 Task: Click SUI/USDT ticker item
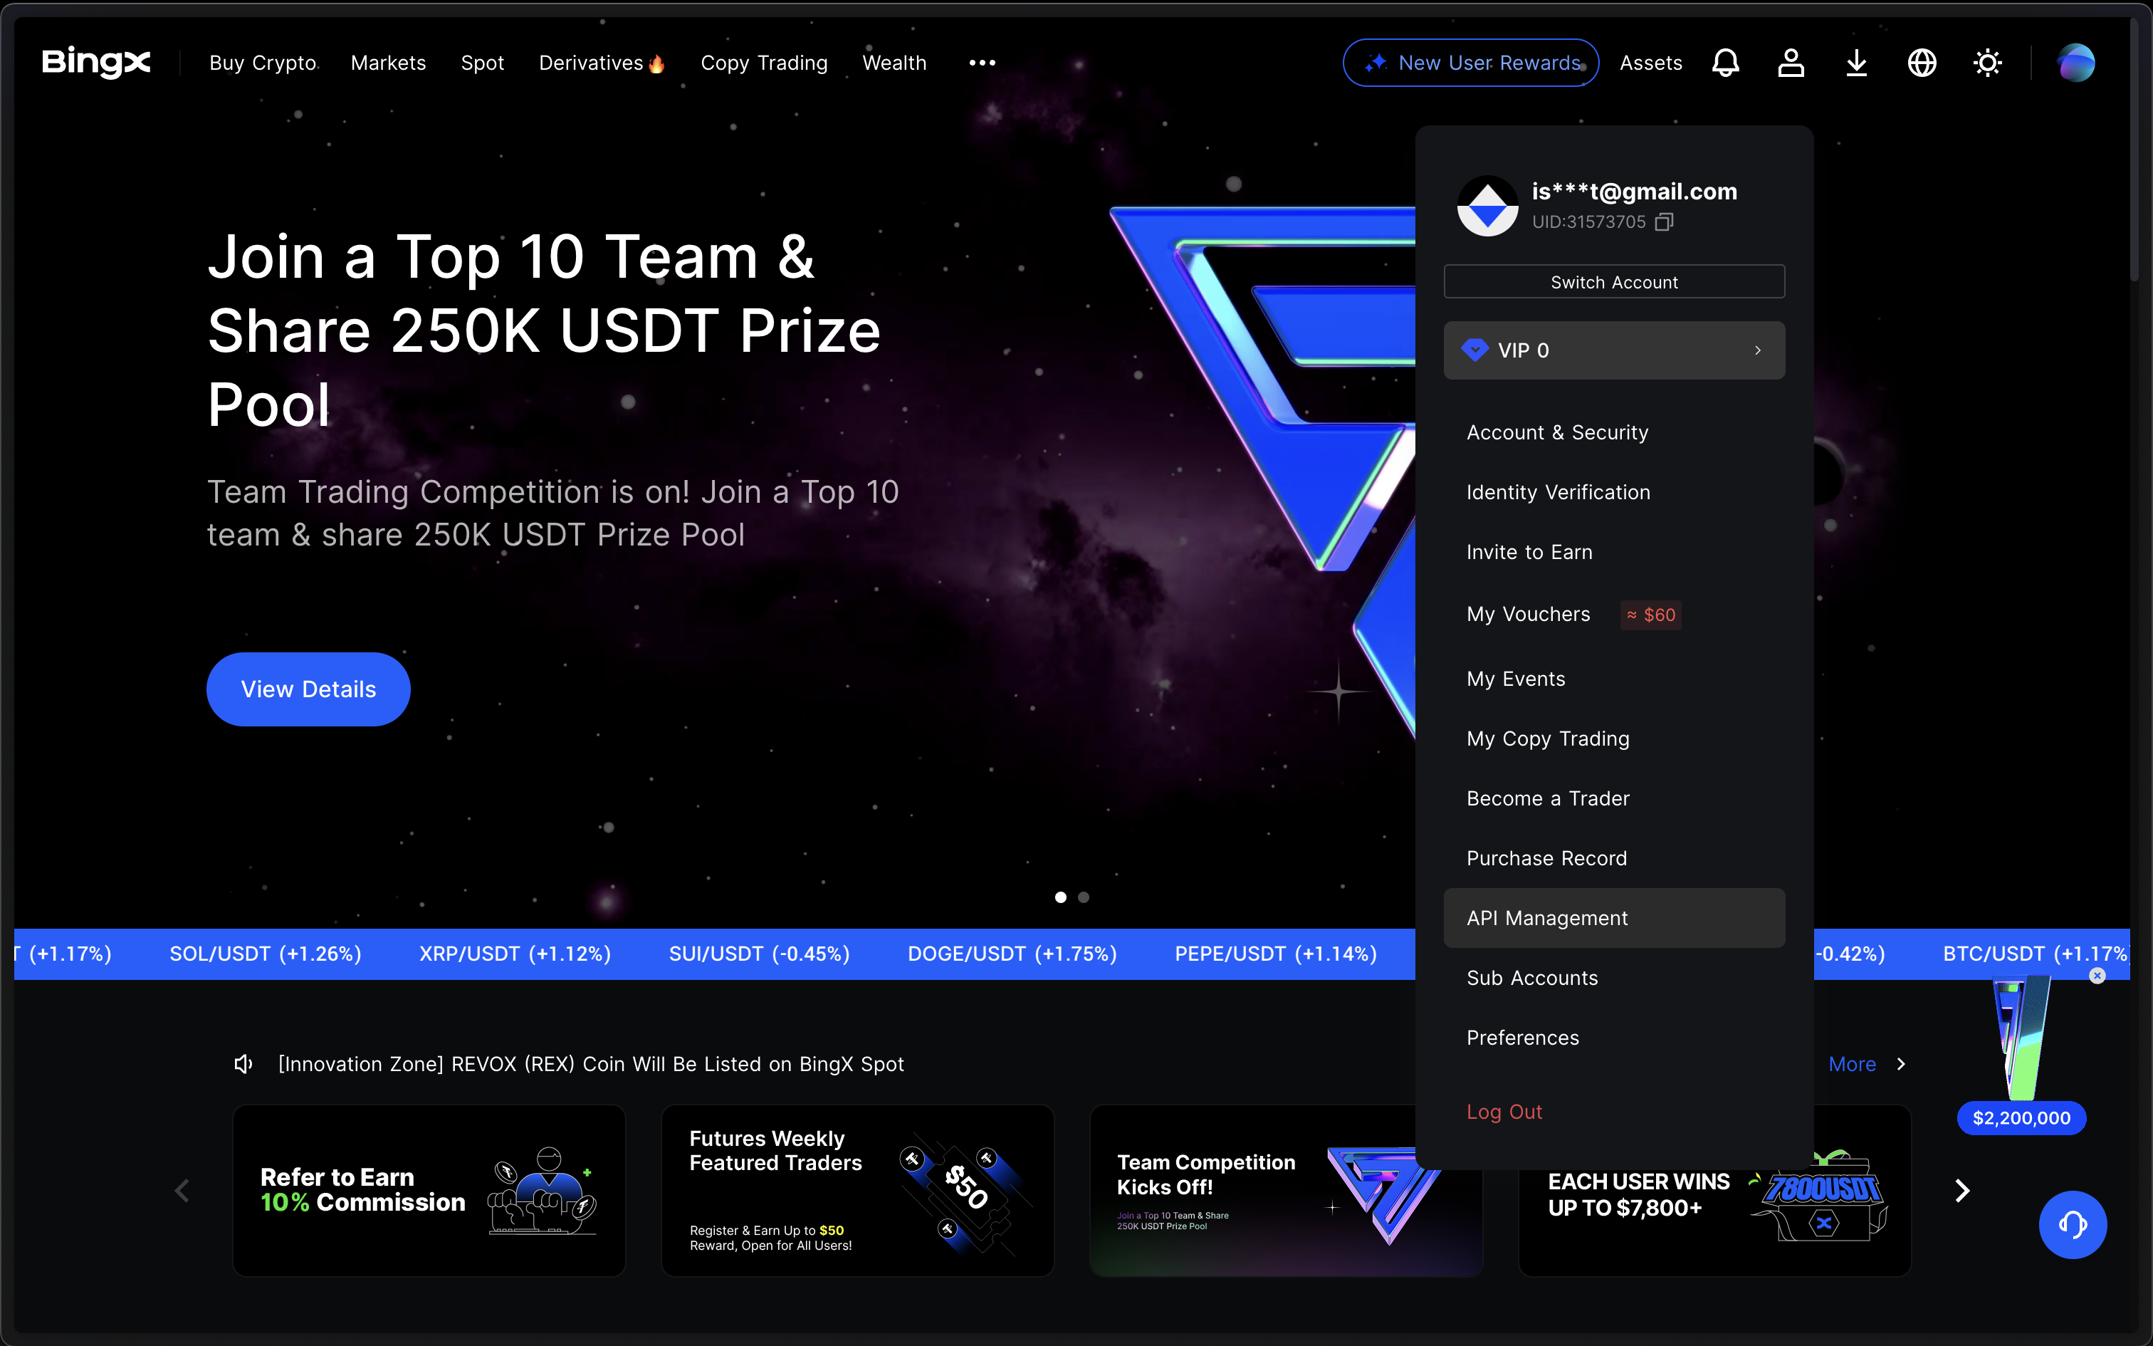tap(759, 954)
